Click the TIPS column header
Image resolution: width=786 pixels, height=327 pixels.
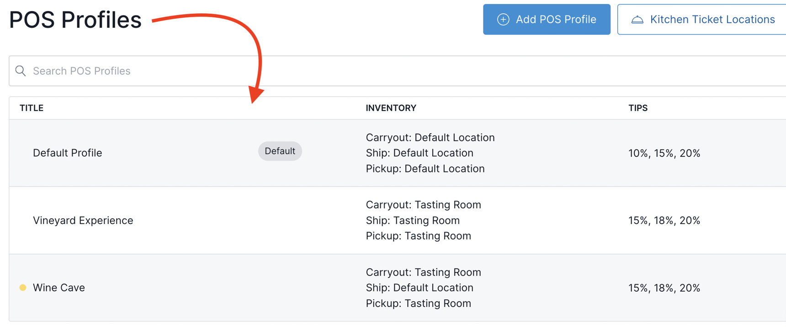click(637, 108)
